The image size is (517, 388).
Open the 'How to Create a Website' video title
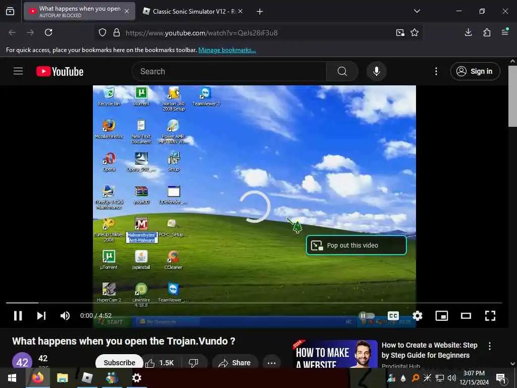429,350
